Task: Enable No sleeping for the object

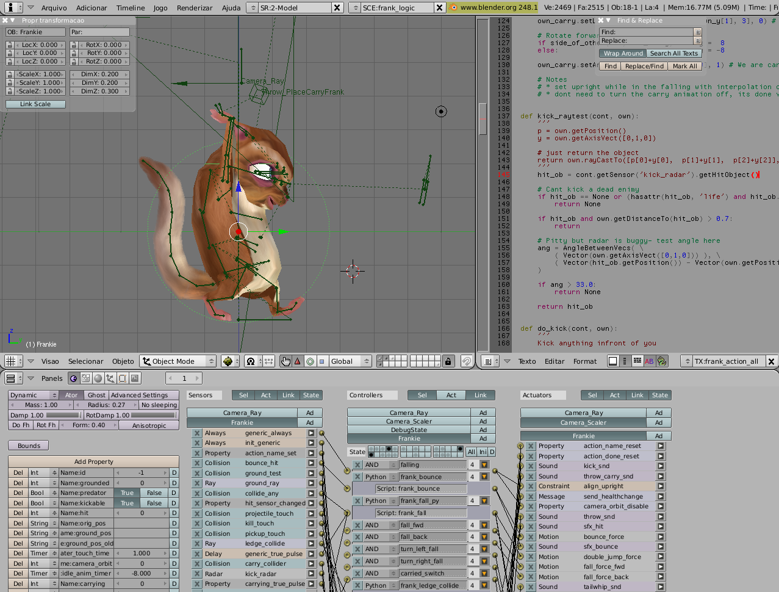Action: pyautogui.click(x=159, y=405)
